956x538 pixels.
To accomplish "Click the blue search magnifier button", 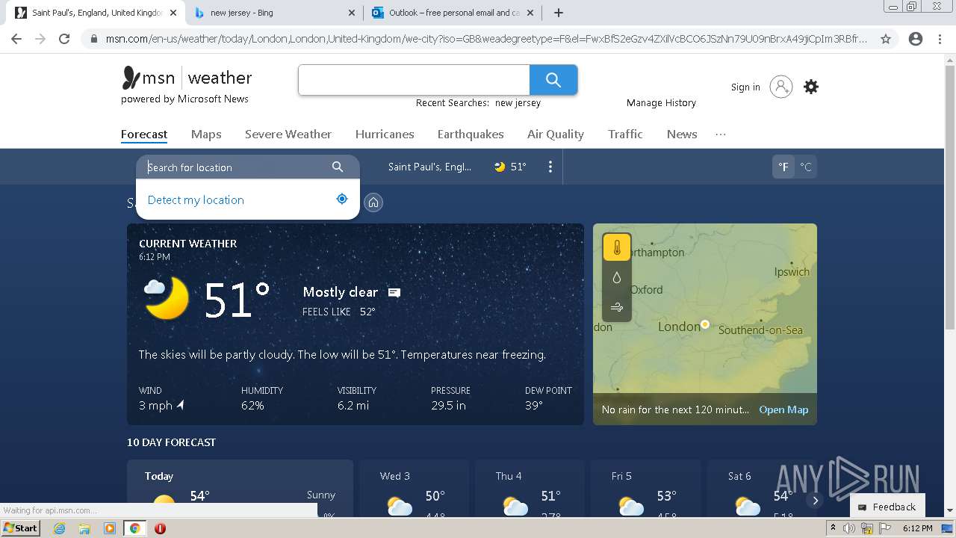I will coord(553,80).
